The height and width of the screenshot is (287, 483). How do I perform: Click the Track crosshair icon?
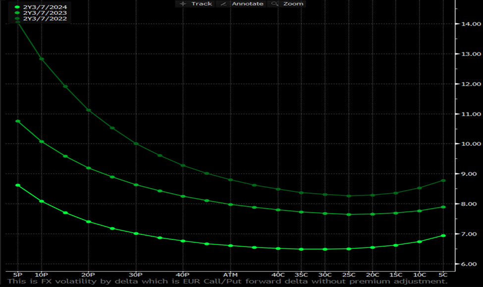point(183,3)
